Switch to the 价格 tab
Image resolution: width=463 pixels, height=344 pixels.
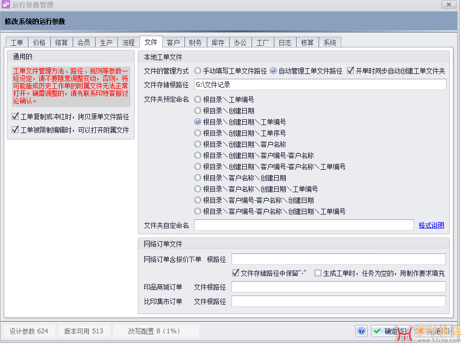39,43
